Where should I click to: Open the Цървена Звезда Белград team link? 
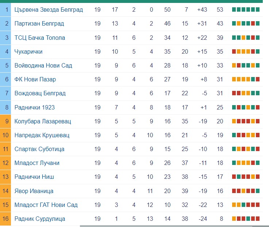pos(49,9)
